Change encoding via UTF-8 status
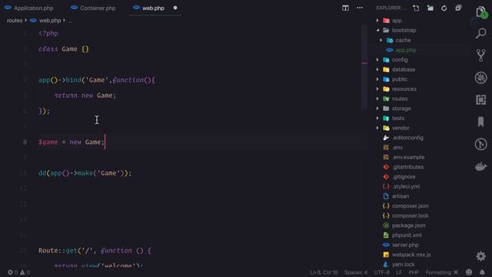The height and width of the screenshot is (277, 492). [x=381, y=272]
